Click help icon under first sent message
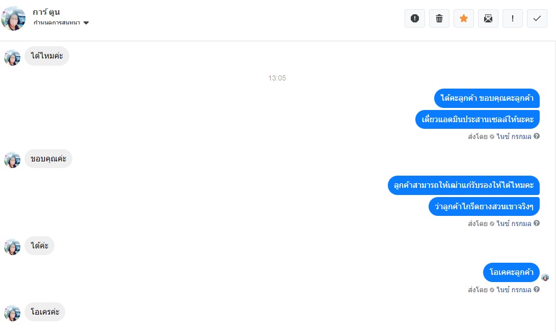This screenshot has height=334, width=556. 537,136
